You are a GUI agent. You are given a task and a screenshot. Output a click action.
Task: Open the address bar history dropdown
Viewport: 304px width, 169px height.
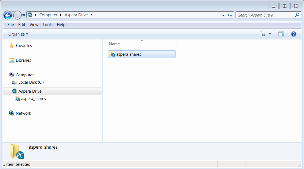(223, 15)
